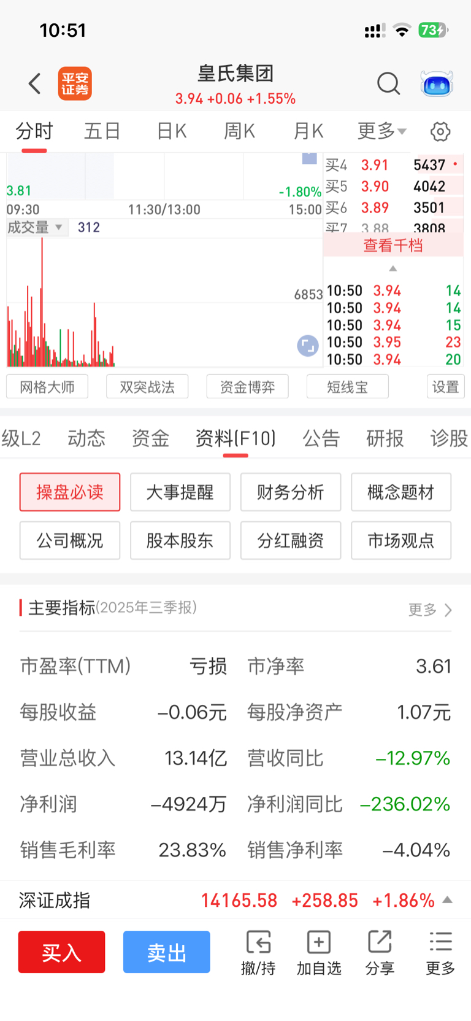Tap the 加自选 plus icon
The width and height of the screenshot is (471, 1021).
click(319, 942)
